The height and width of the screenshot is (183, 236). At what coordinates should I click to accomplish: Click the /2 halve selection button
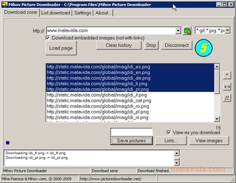point(227,98)
